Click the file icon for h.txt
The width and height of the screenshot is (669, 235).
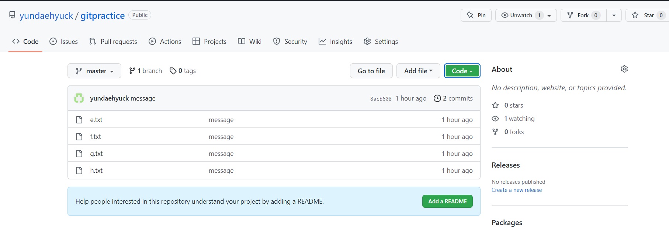pyautogui.click(x=79, y=171)
